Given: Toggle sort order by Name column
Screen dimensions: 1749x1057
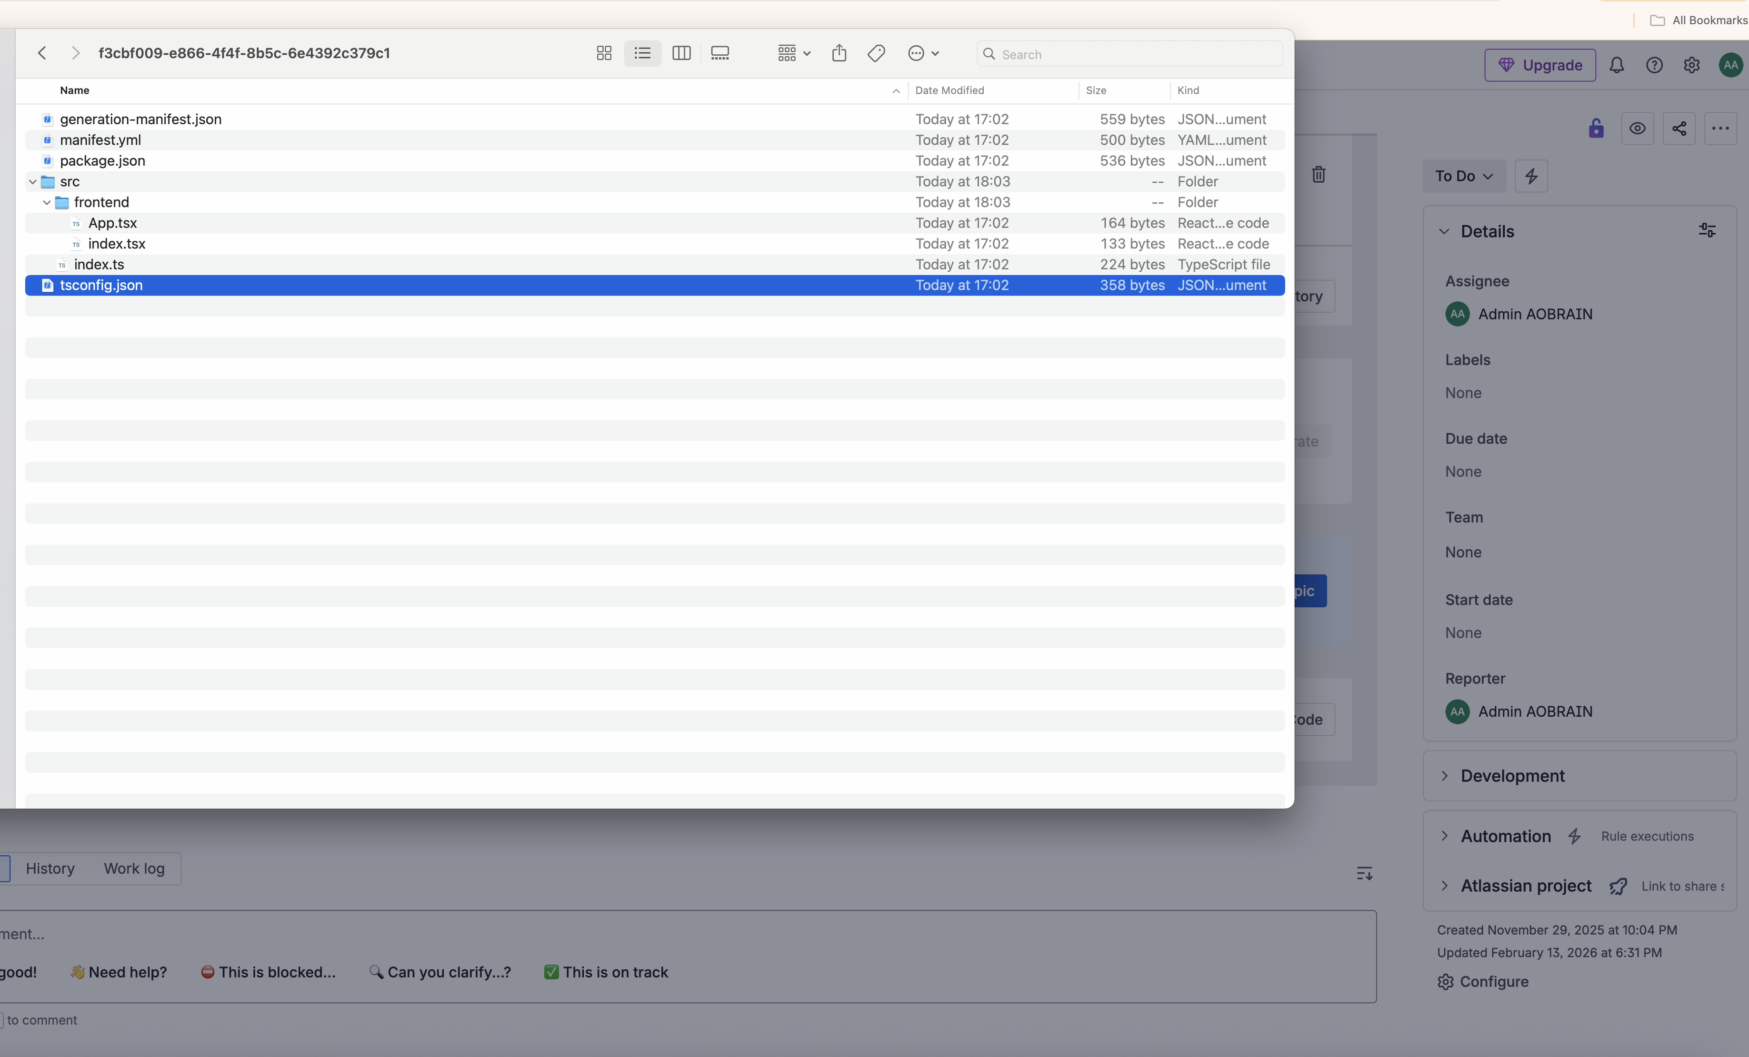Looking at the screenshot, I should tap(75, 90).
